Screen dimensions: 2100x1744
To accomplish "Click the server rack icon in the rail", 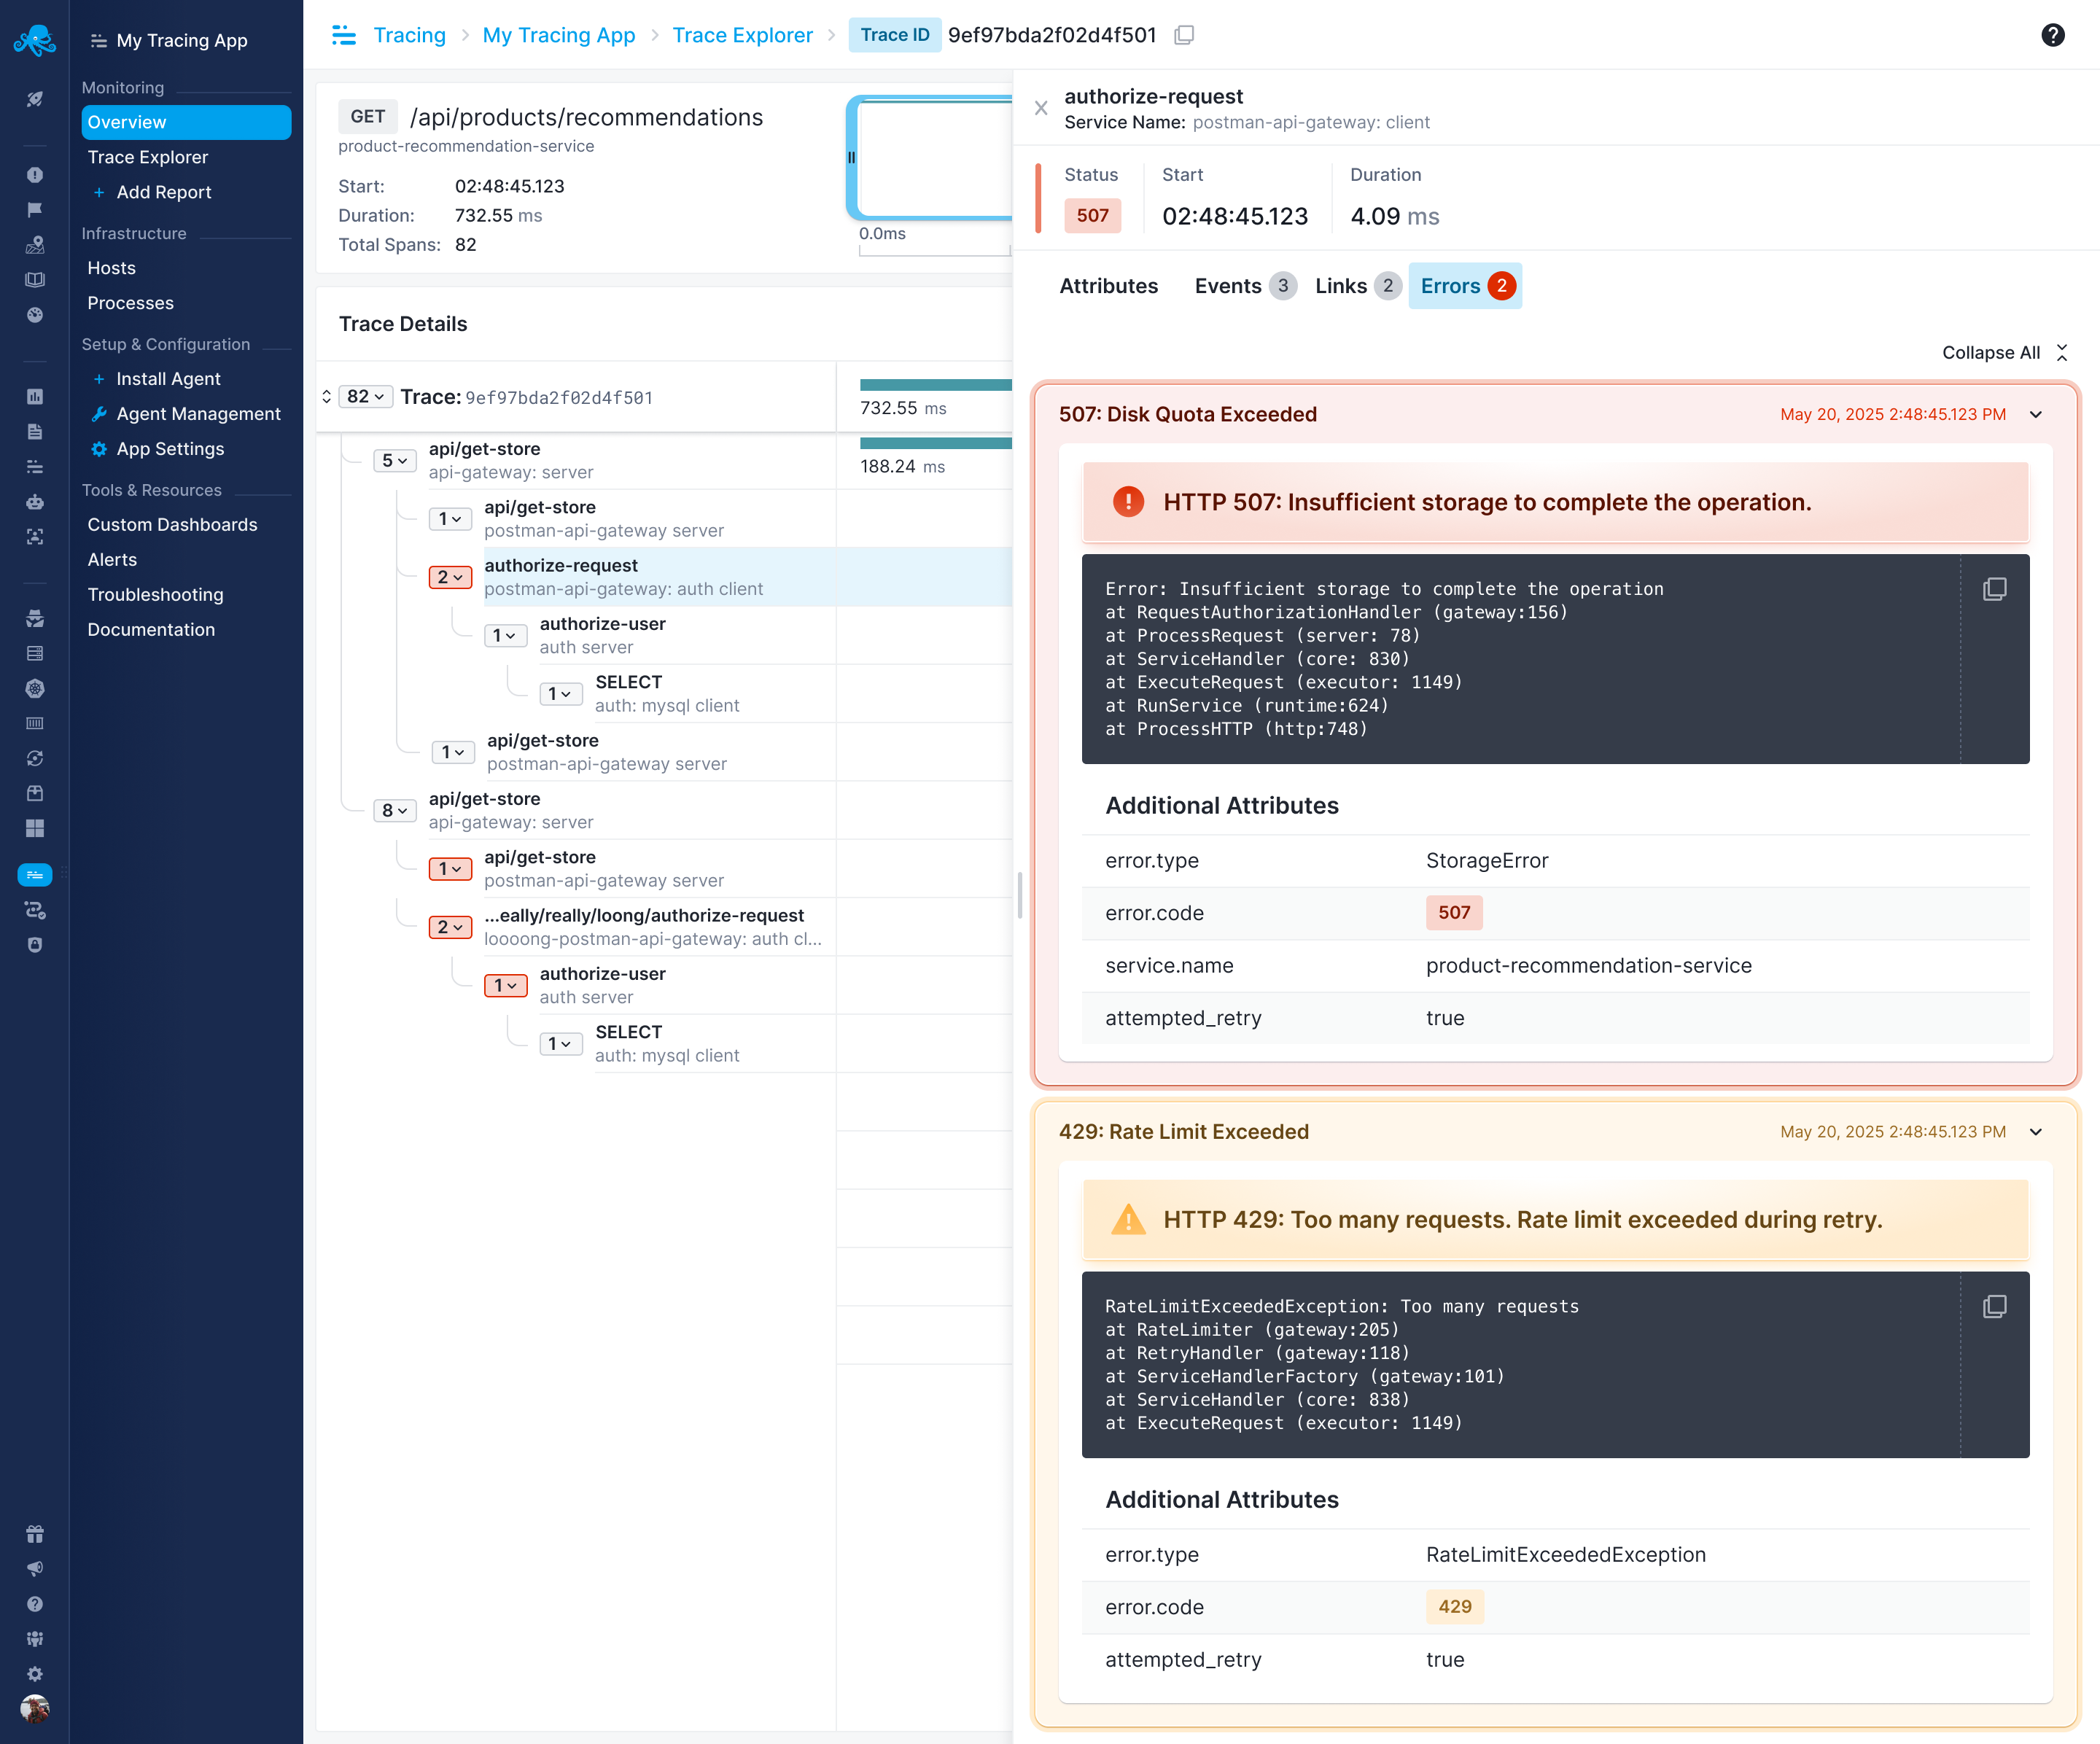I will [x=35, y=654].
